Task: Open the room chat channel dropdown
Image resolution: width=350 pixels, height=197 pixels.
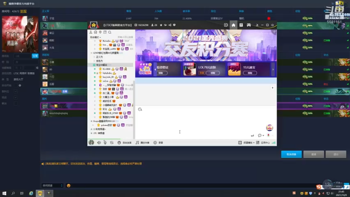Action: pos(52,186)
